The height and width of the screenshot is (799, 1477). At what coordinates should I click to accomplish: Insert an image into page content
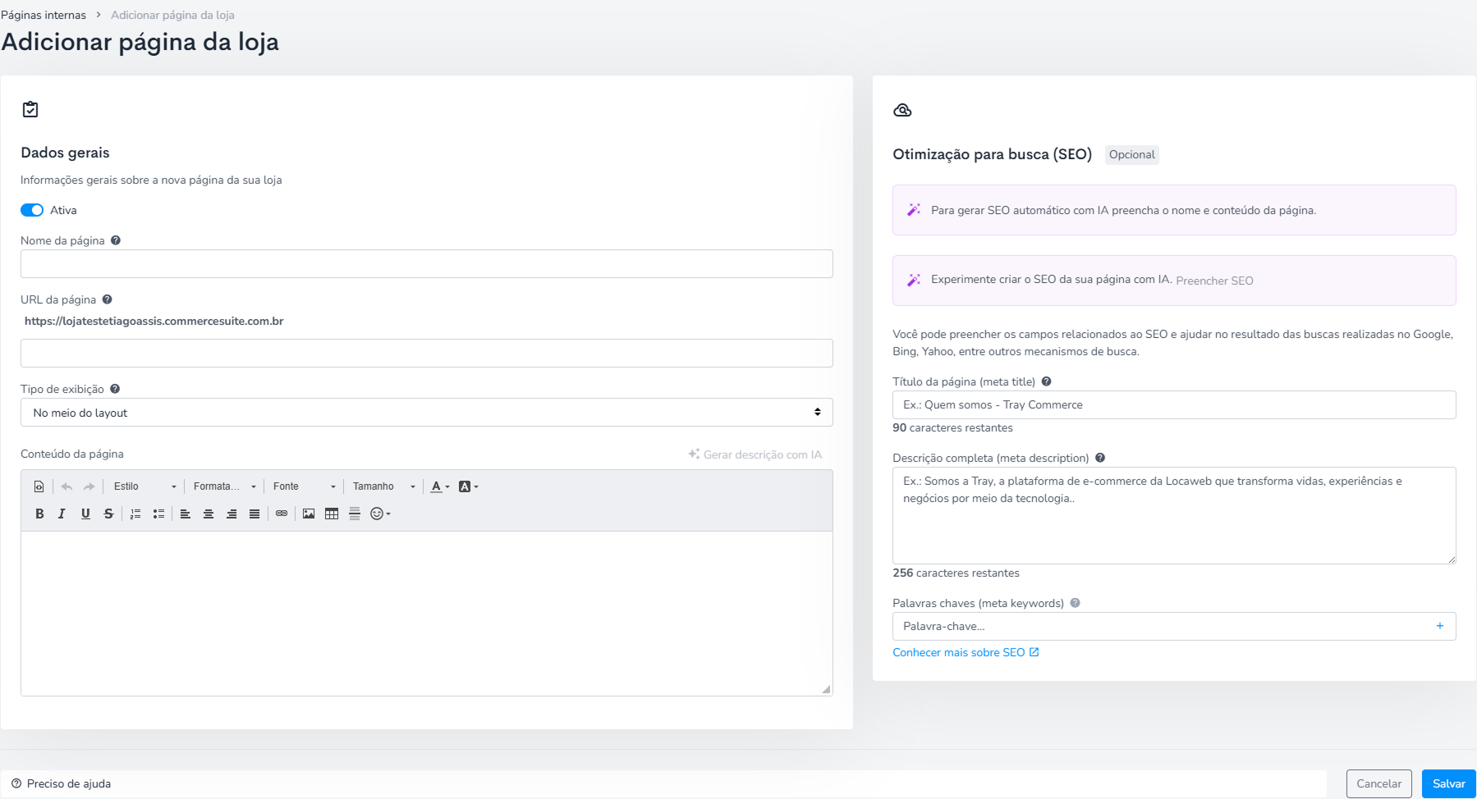[x=309, y=514]
